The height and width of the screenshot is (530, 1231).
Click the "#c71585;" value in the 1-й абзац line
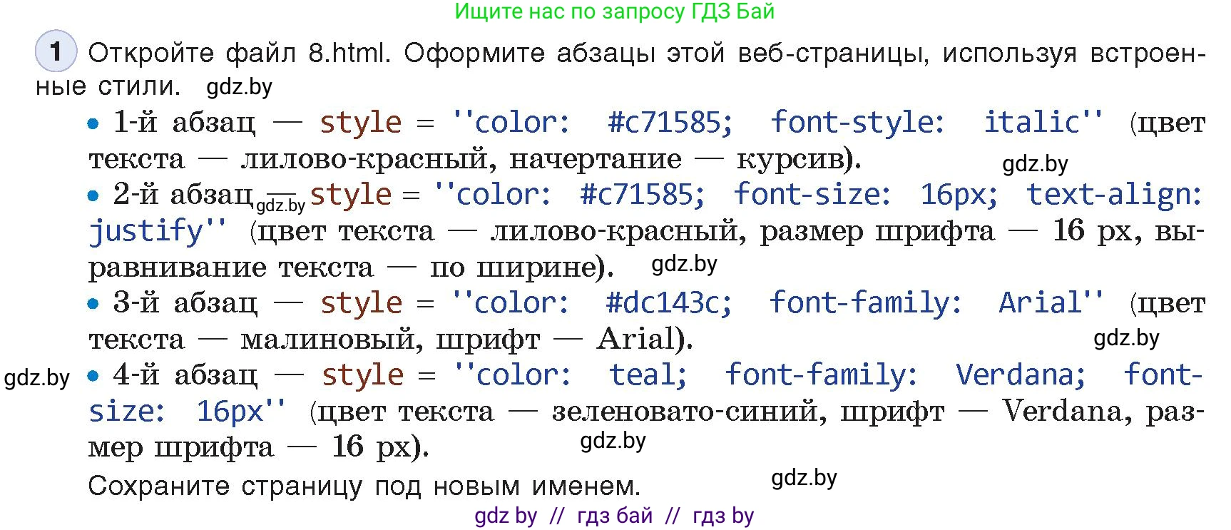click(x=670, y=123)
